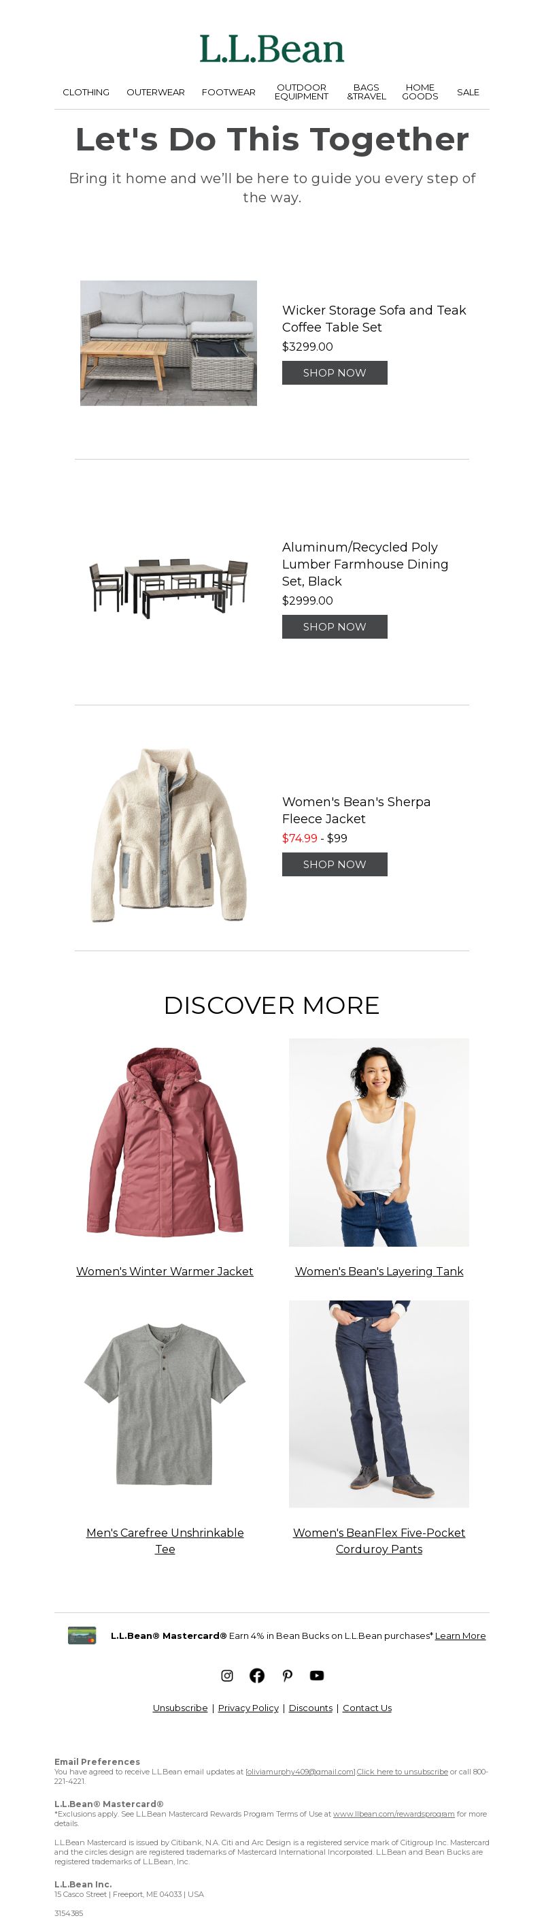Shop now for the Sherpa Fleece Jacket
The width and height of the screenshot is (544, 1931).
[335, 864]
